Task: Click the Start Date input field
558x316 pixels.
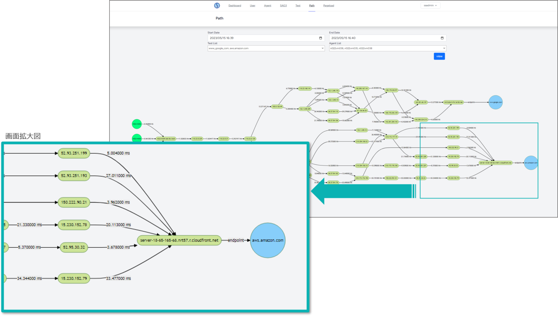Action: point(262,38)
